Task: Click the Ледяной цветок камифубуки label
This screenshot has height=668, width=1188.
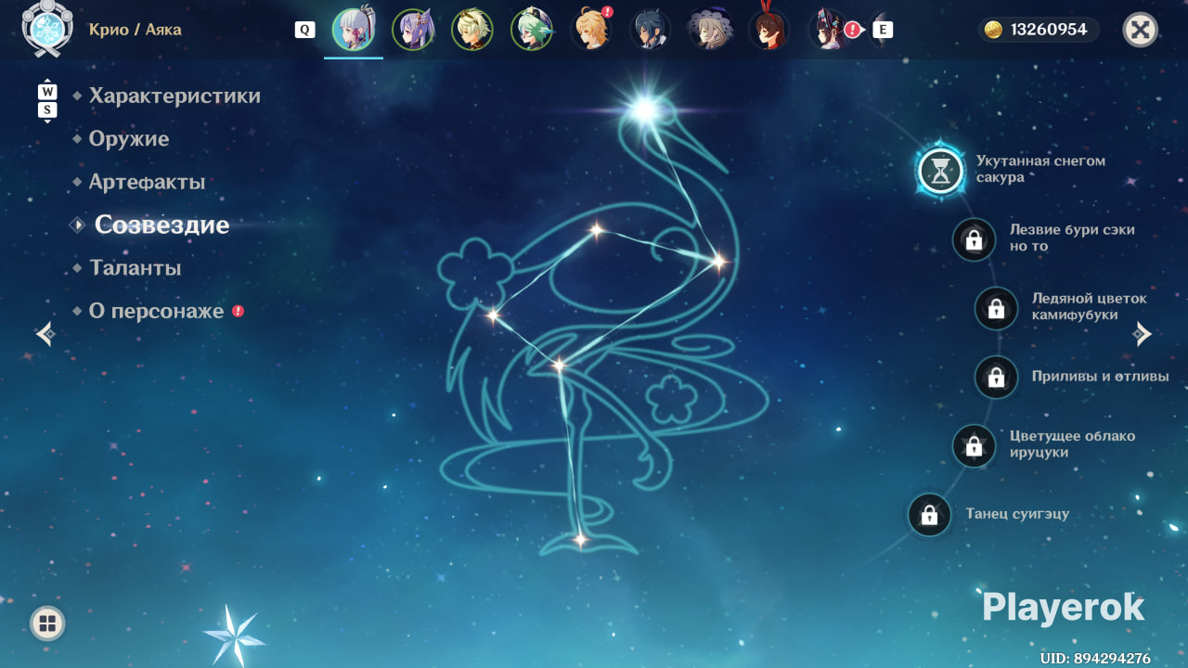Action: pyautogui.click(x=1090, y=306)
